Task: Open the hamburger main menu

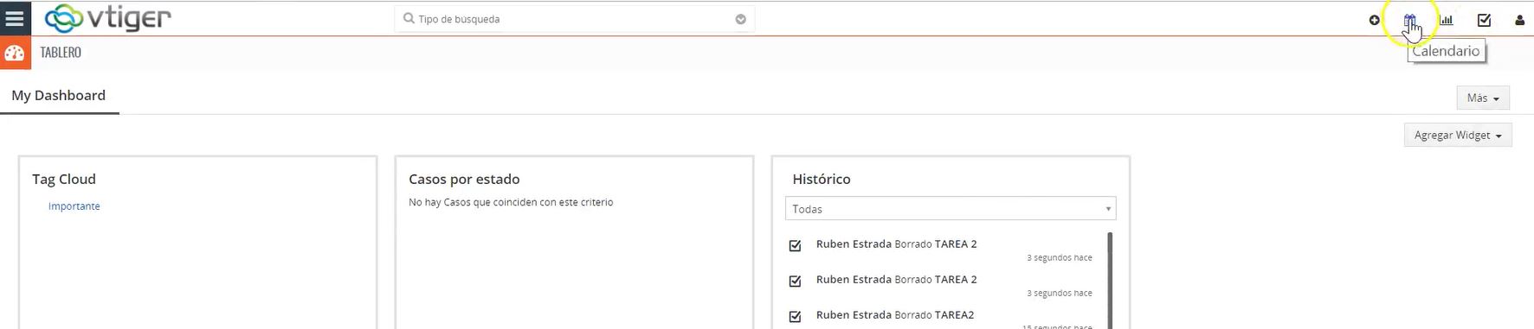Action: [15, 18]
